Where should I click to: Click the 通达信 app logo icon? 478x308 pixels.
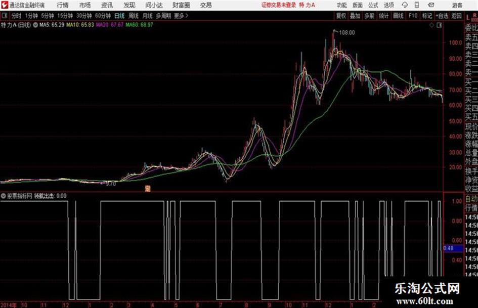[4, 5]
